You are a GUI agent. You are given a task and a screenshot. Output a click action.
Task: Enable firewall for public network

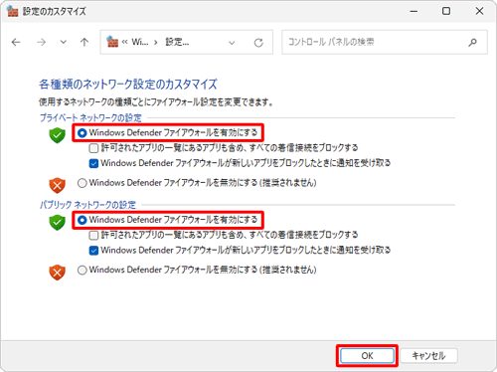(x=167, y=220)
